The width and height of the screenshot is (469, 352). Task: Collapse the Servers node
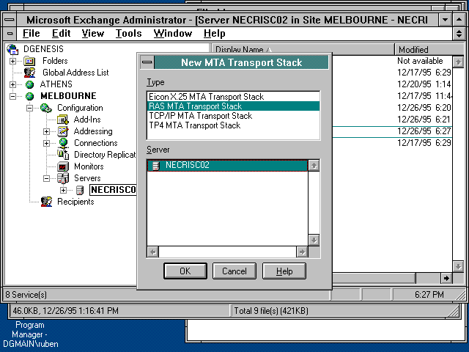click(46, 178)
